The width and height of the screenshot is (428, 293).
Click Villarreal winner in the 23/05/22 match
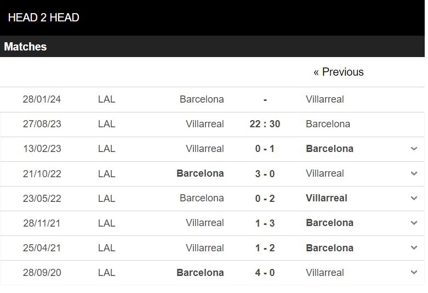[x=327, y=198]
